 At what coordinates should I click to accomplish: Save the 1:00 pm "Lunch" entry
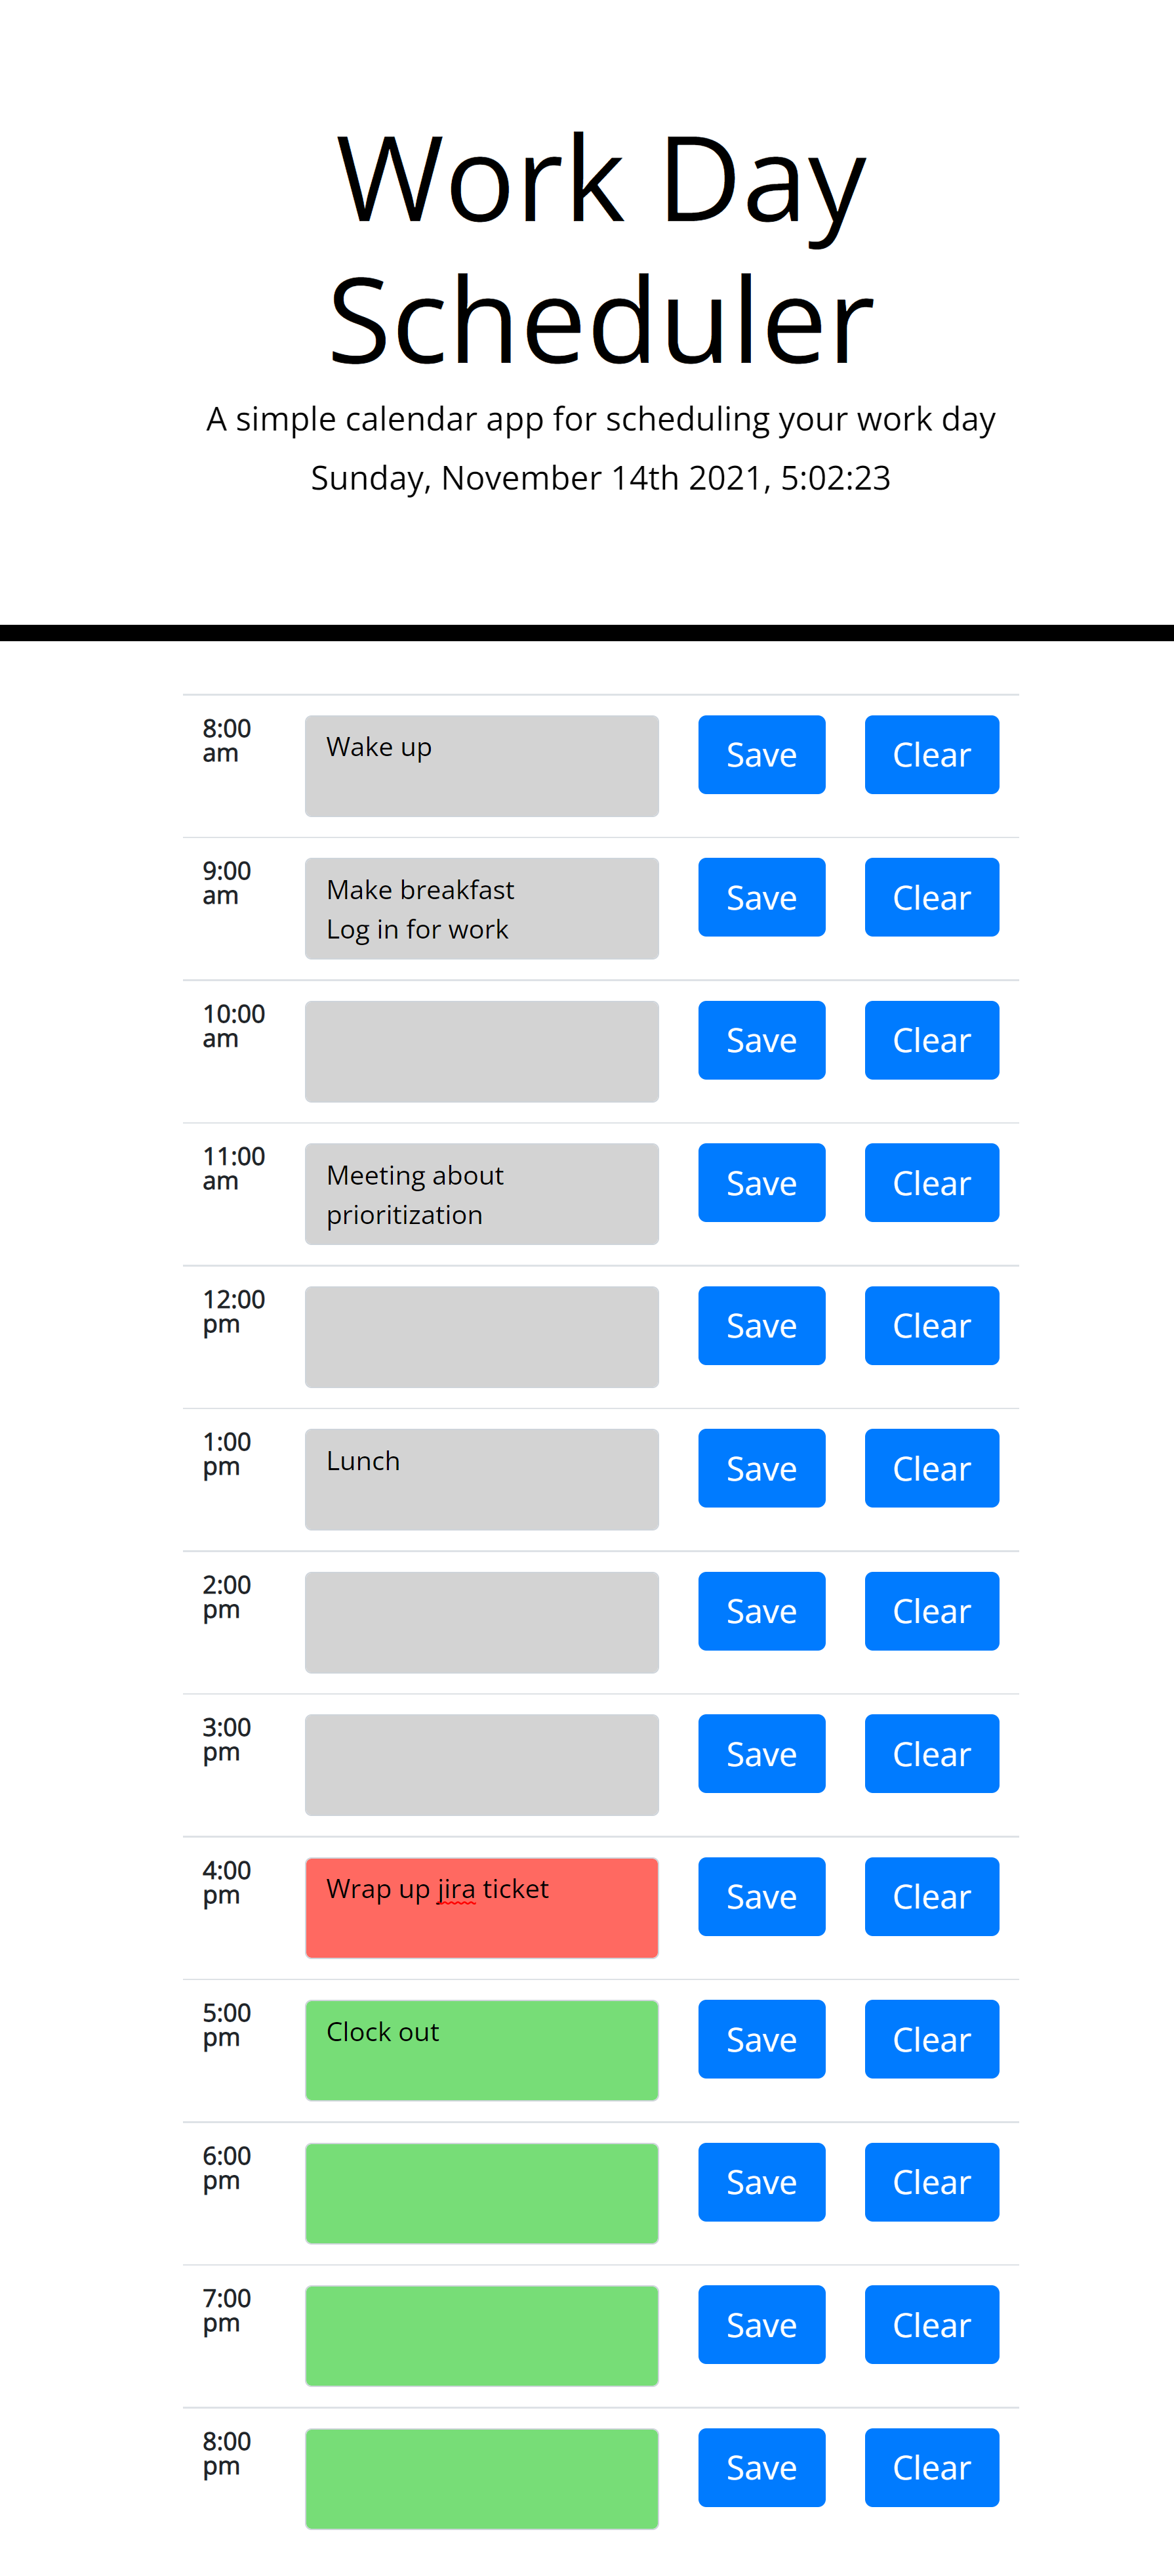tap(760, 1467)
